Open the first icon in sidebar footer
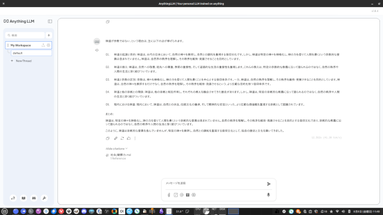This screenshot has width=383, height=215. 13,198
